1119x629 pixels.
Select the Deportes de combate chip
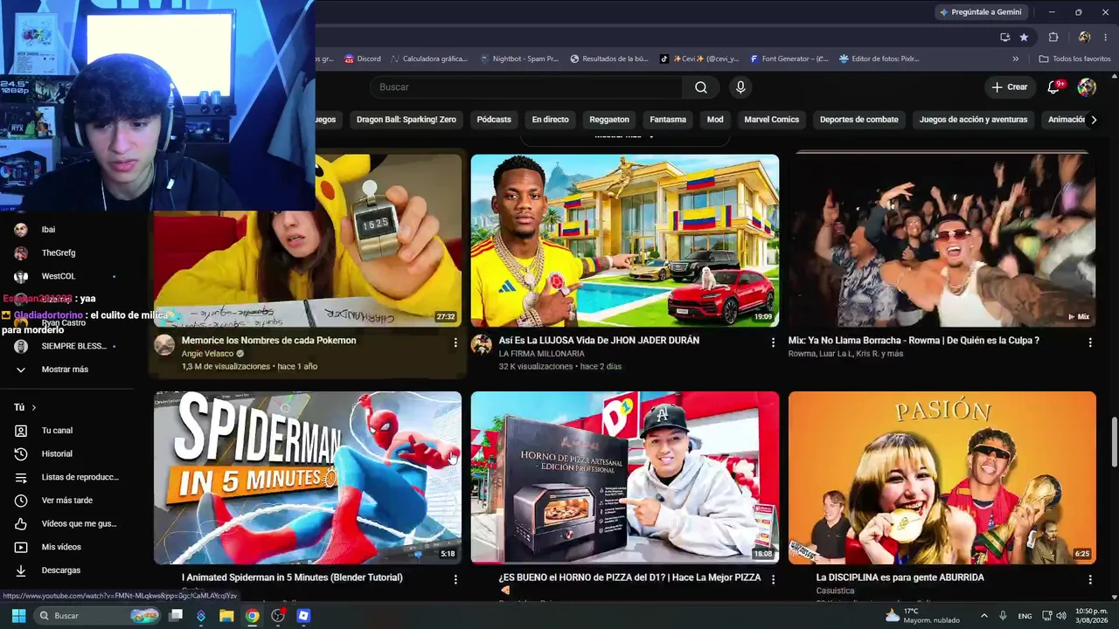pos(859,120)
